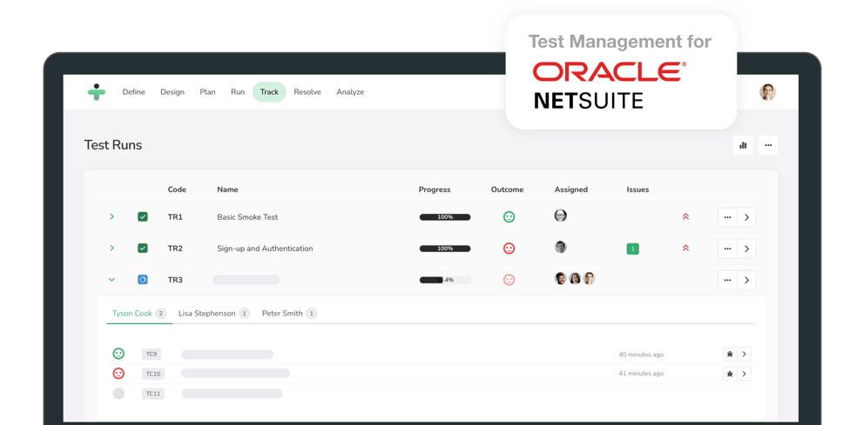The width and height of the screenshot is (863, 425).
Task: Expand the TR1 row chevron
Action: (x=111, y=217)
